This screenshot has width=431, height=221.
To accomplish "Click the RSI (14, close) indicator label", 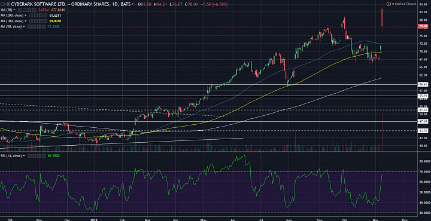I will (x=11, y=156).
